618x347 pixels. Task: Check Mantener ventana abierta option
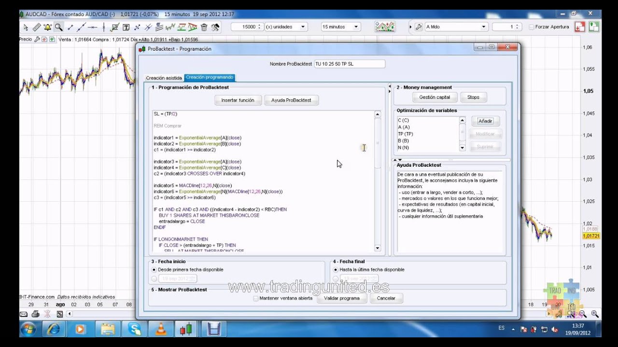pyautogui.click(x=256, y=298)
